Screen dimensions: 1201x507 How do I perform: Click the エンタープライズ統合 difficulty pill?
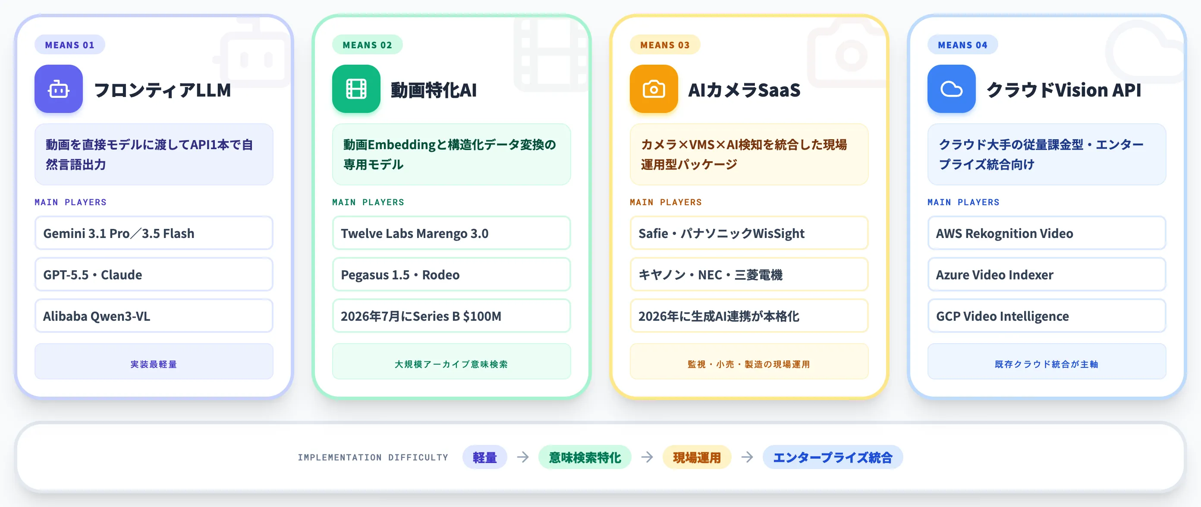[832, 457]
